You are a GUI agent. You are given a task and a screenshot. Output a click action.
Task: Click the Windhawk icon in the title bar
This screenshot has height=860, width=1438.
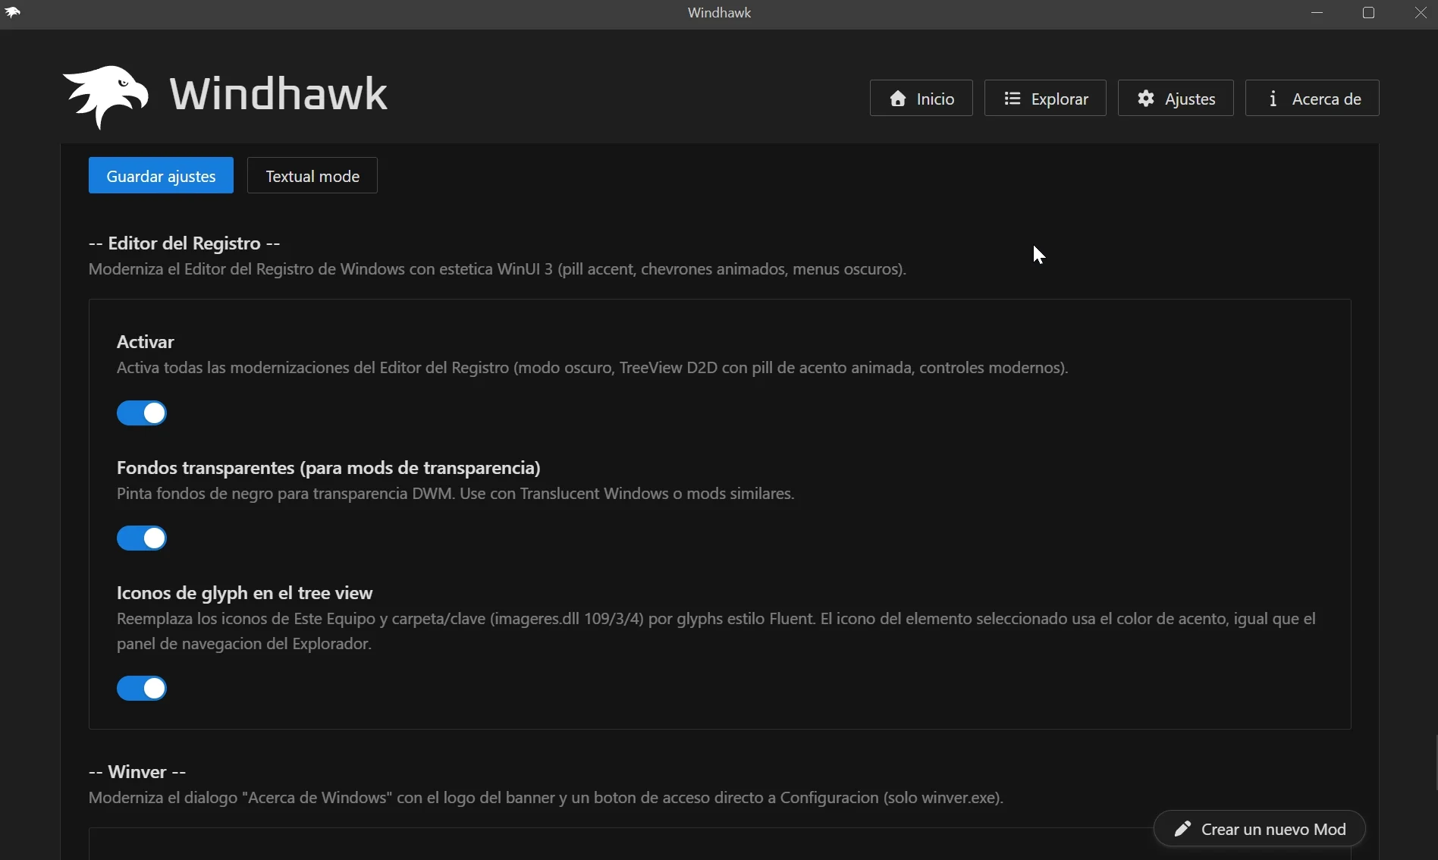[x=13, y=13]
